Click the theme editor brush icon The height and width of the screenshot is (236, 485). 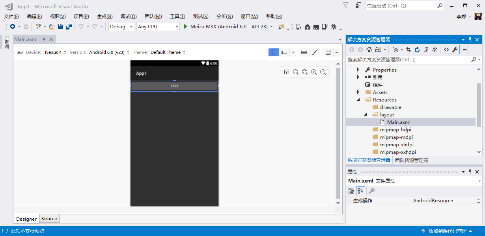[x=315, y=52]
